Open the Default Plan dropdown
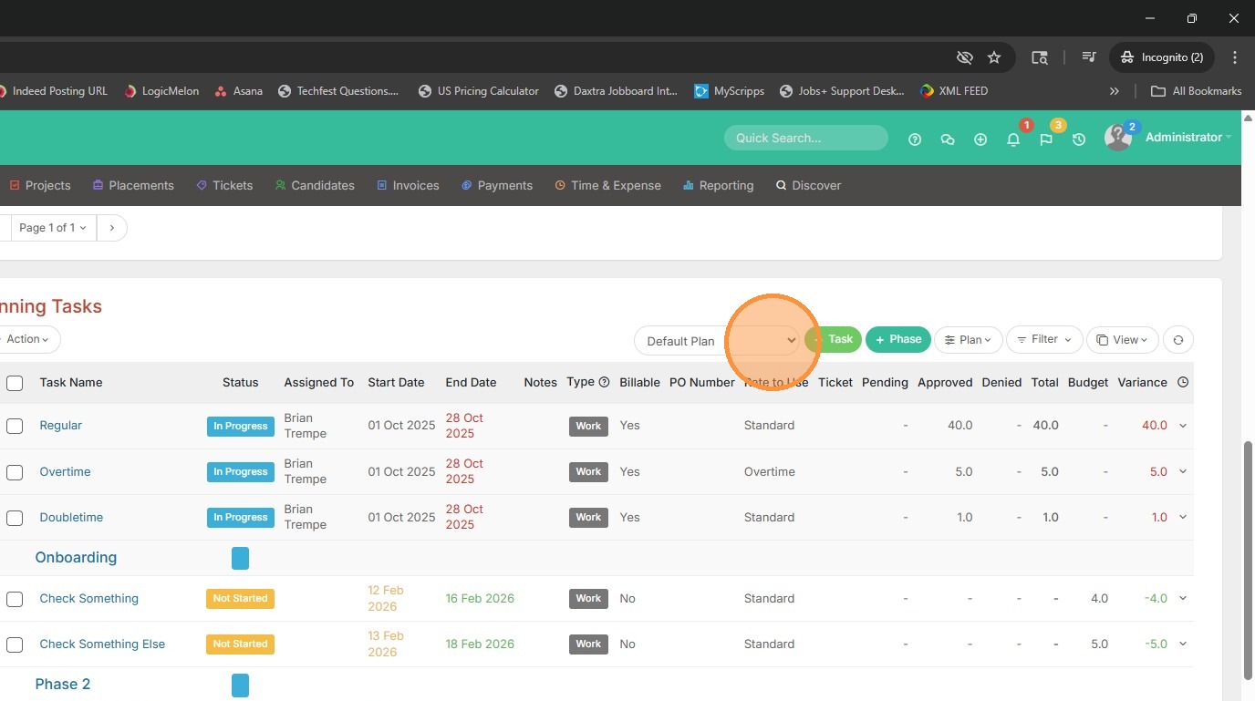Image resolution: width=1255 pixels, height=701 pixels. (718, 341)
